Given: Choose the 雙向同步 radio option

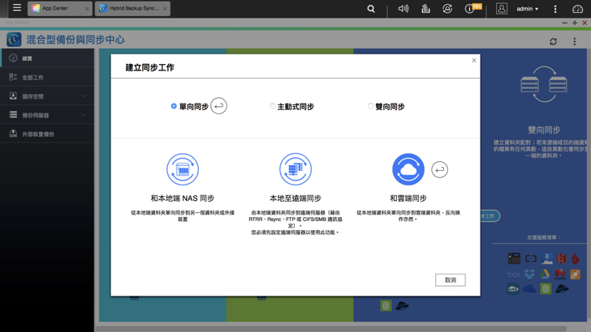Looking at the screenshot, I should pyautogui.click(x=371, y=106).
